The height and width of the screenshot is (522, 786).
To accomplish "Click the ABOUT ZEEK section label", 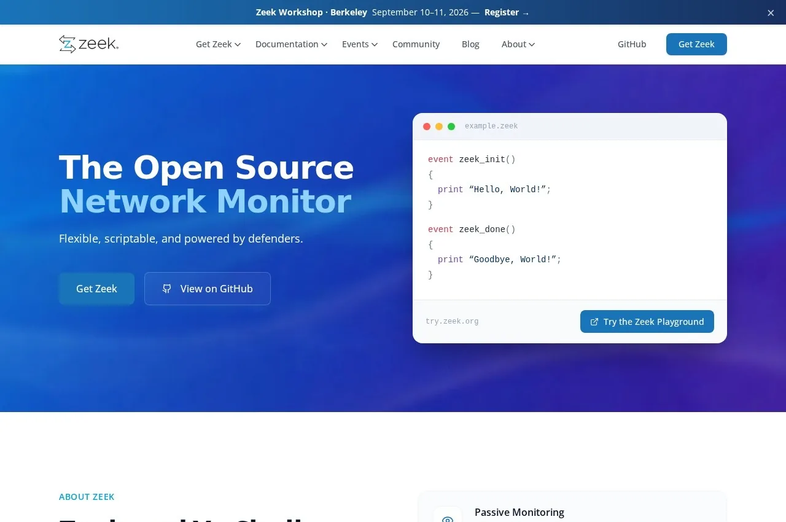I will (87, 497).
